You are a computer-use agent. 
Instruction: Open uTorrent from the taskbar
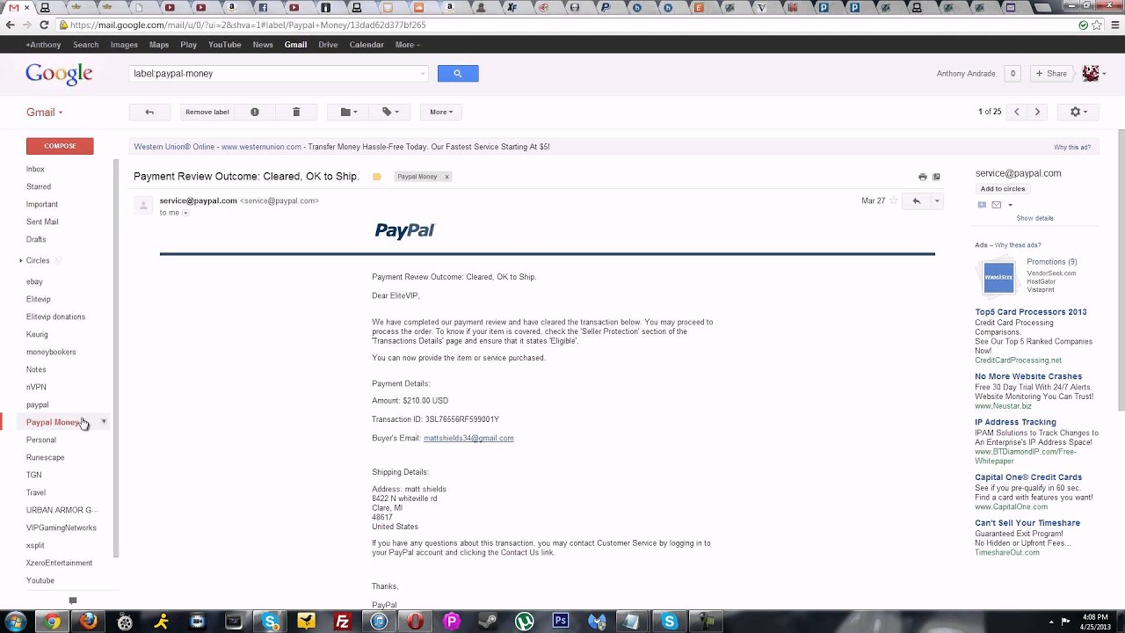coord(525,622)
